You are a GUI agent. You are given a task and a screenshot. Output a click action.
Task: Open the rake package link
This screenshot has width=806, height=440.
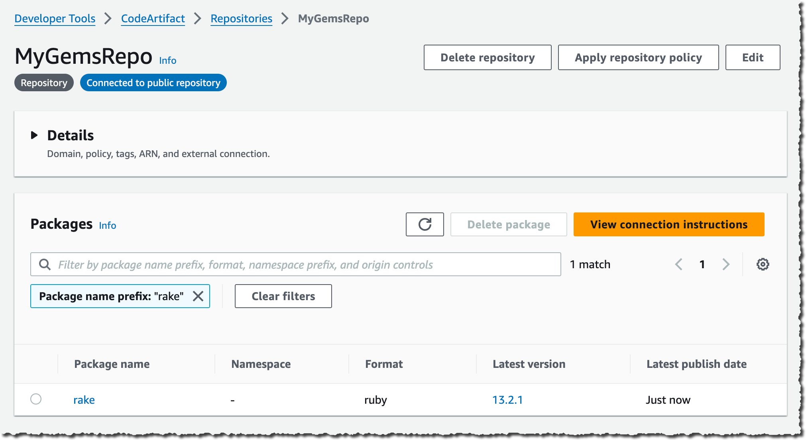[84, 400]
